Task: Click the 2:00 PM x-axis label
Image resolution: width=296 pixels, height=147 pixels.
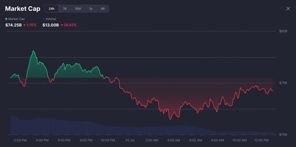Action: tap(21, 140)
